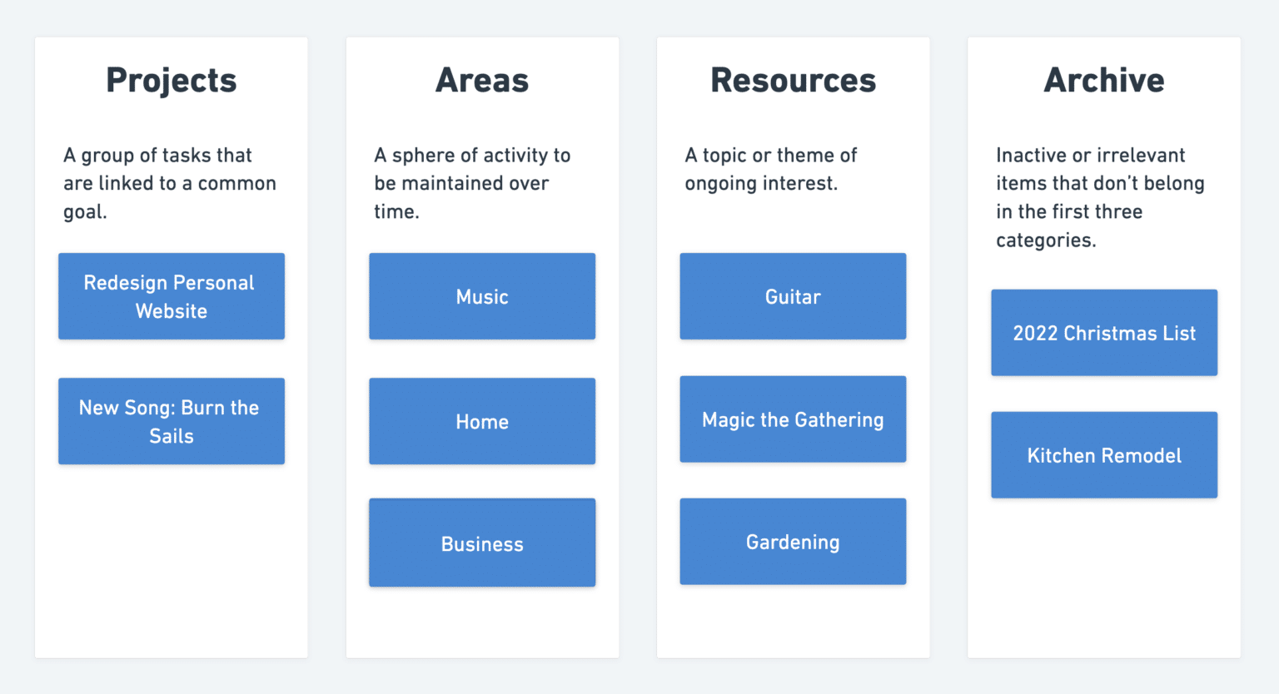The height and width of the screenshot is (694, 1279).
Task: Click the Areas description about sphere of activity
Action: click(x=472, y=183)
